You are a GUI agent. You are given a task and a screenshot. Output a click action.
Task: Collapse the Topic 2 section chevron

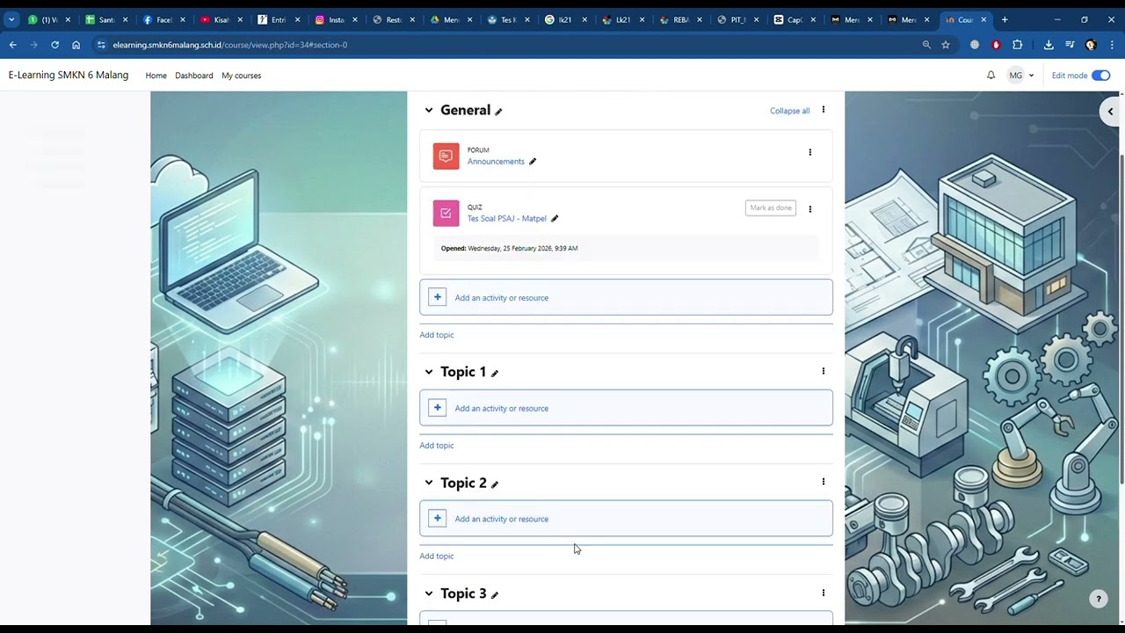(x=429, y=483)
